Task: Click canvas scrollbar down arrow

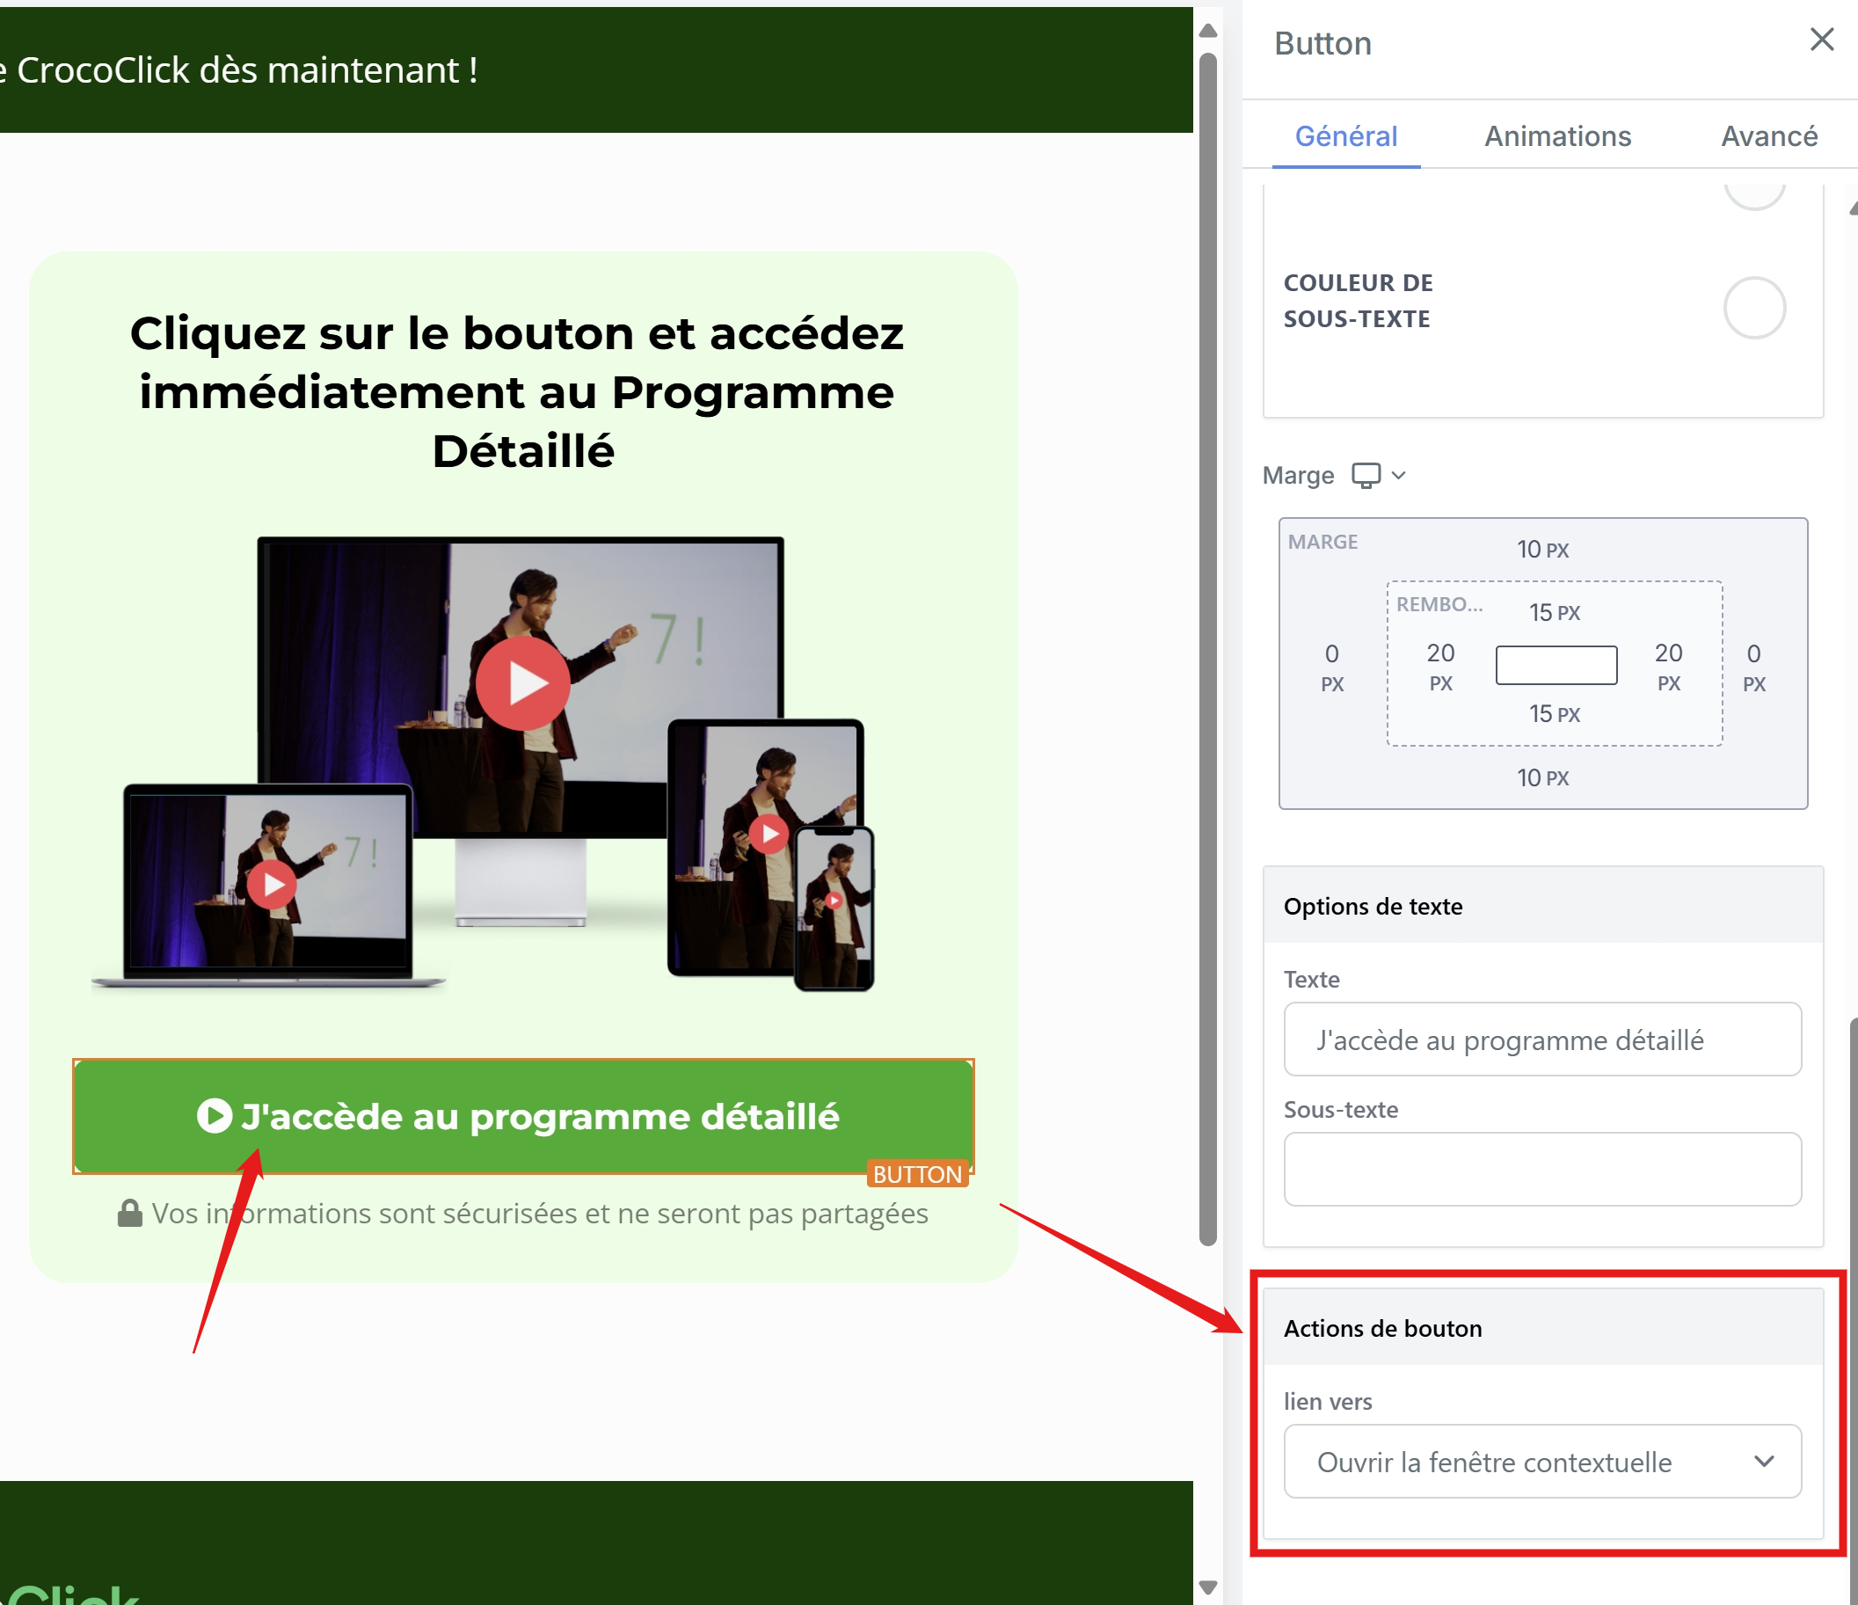Action: 1208,1587
